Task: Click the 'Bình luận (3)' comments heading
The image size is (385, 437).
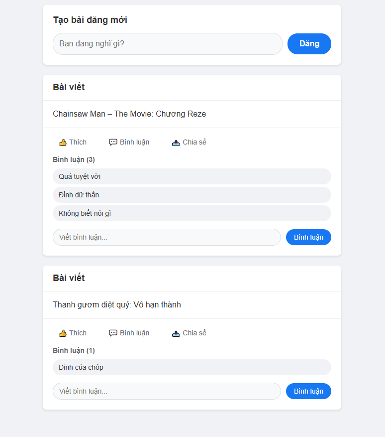Action: pyautogui.click(x=74, y=159)
